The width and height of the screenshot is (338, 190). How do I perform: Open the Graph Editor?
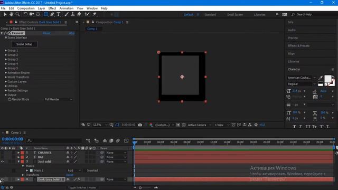click(126, 141)
